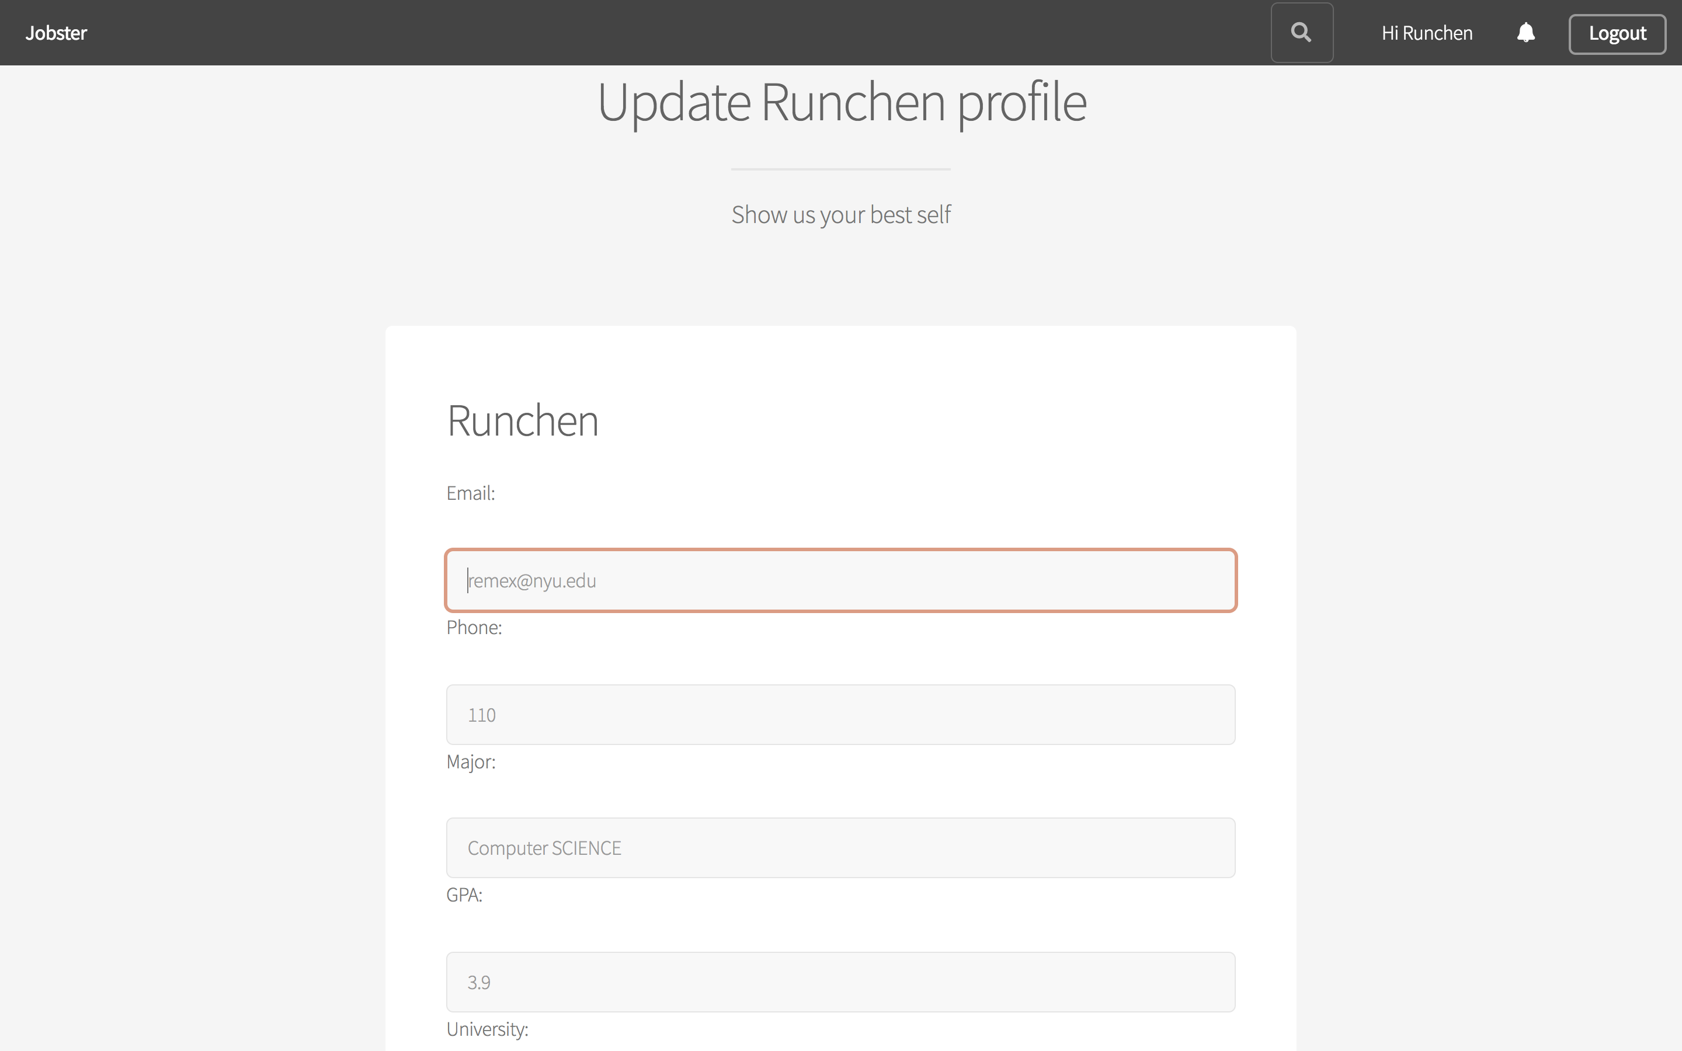Click the GPA label text
Image resolution: width=1682 pixels, height=1051 pixels.
click(x=464, y=895)
